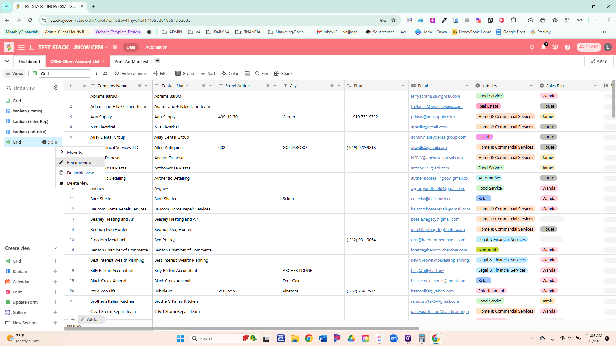The width and height of the screenshot is (616, 346).
Task: Click the SHARE button
Action: [589, 47]
